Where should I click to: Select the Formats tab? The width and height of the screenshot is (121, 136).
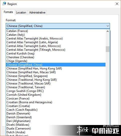point(8,12)
